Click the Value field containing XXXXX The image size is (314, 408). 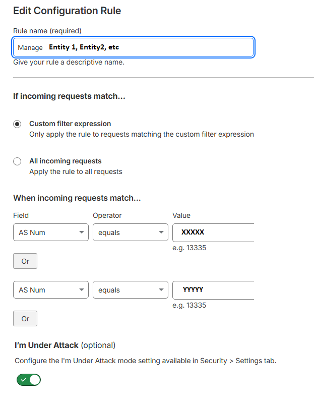[213, 232]
